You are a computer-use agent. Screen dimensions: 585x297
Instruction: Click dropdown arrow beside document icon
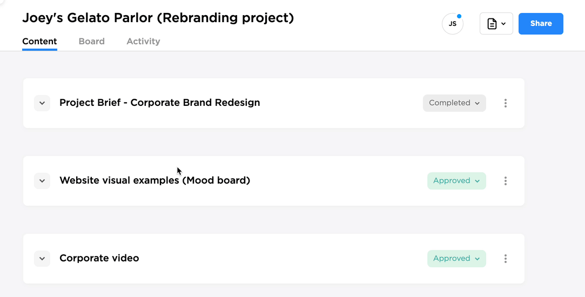[x=503, y=24]
